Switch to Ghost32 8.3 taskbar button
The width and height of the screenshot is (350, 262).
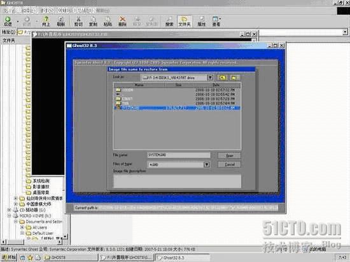point(183,258)
